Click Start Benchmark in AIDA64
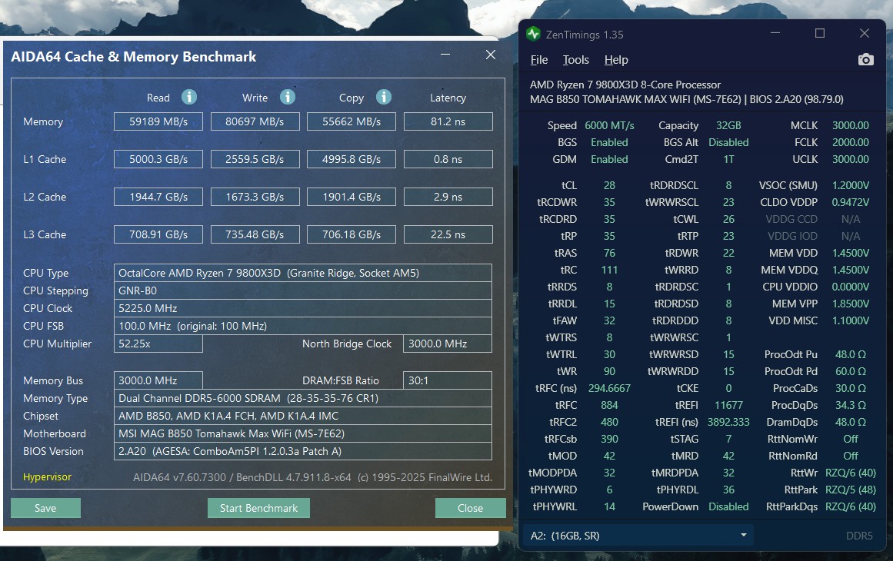The image size is (893, 561). click(258, 508)
